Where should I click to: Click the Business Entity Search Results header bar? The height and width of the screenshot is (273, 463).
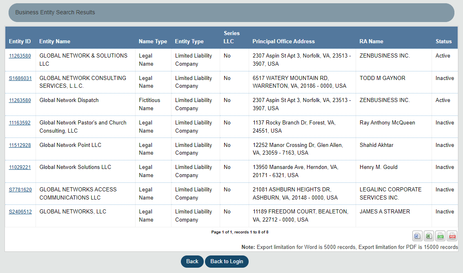click(55, 12)
